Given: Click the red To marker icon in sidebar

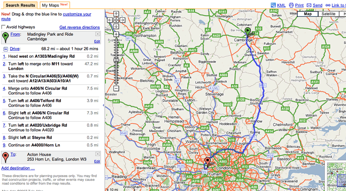Looking at the screenshot, I should pos(5,157).
